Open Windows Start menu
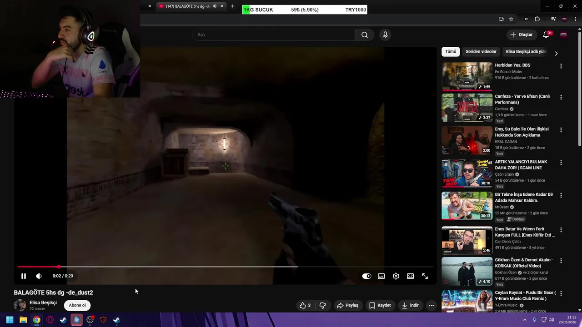This screenshot has width=582, height=327. click(10, 320)
